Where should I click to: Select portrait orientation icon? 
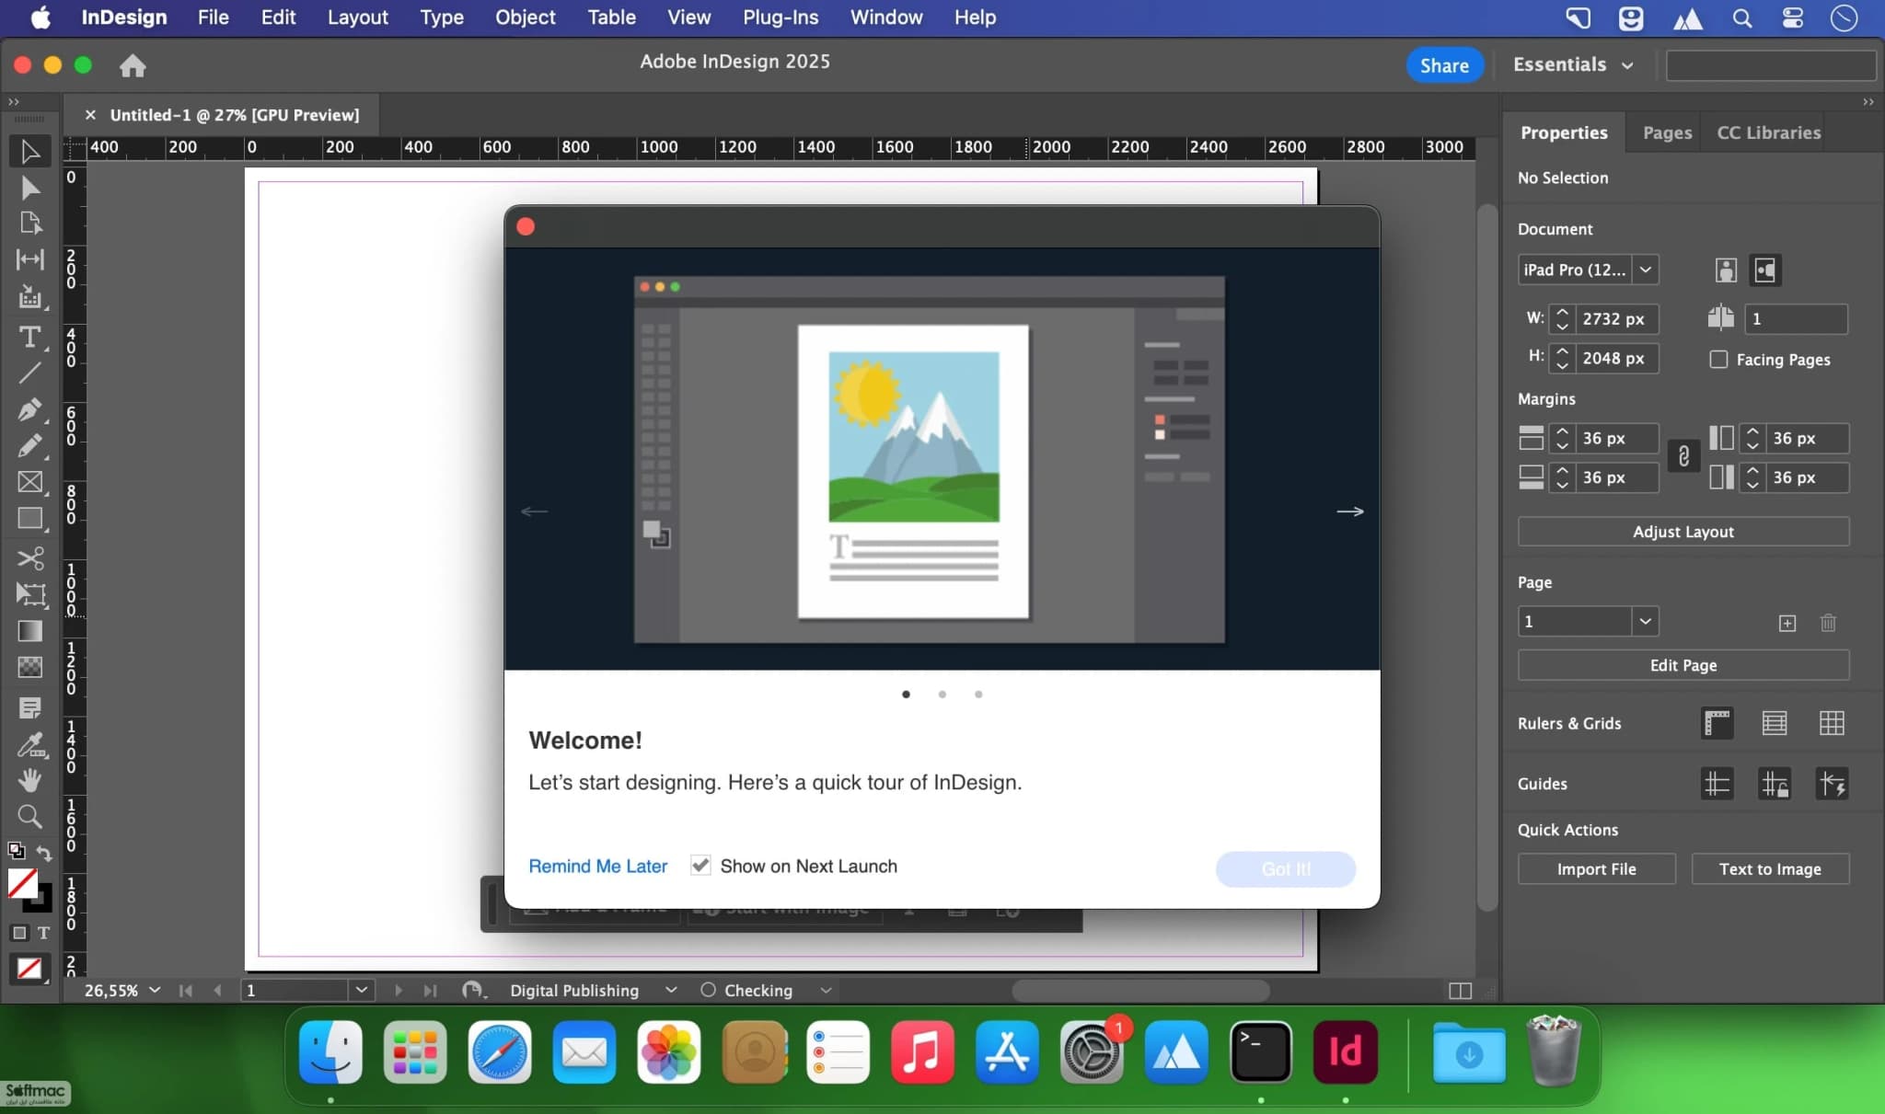(x=1726, y=270)
